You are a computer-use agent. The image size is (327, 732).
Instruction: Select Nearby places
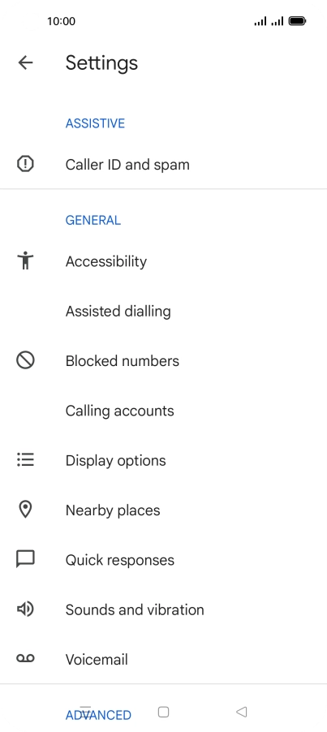[163, 510]
